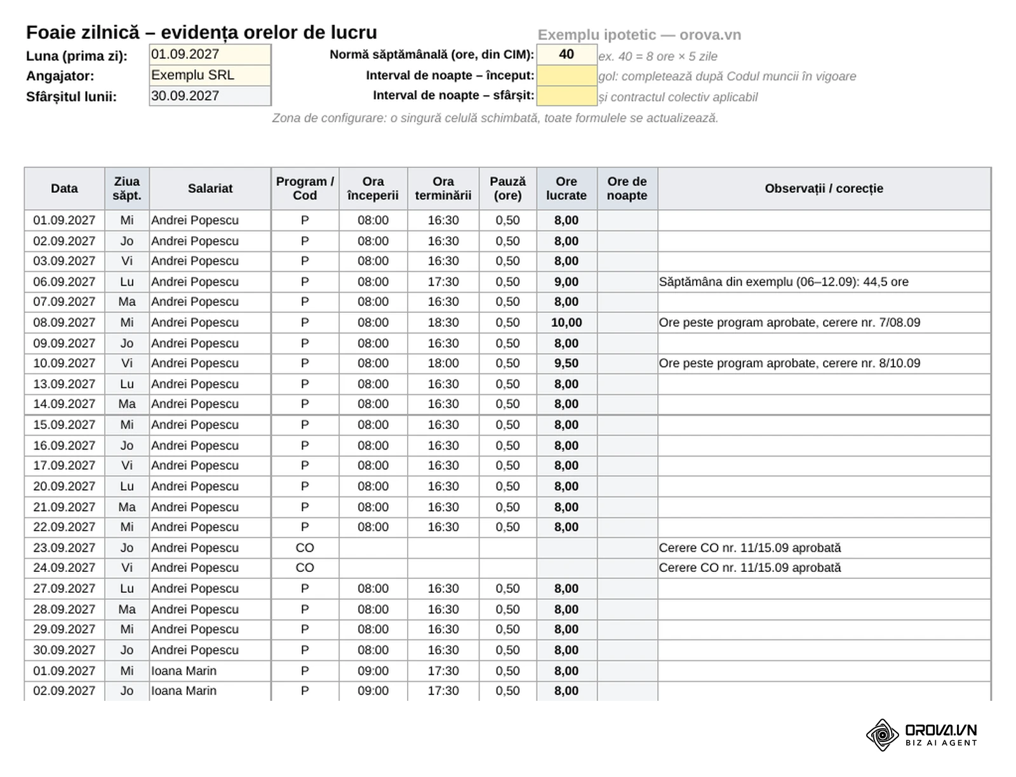Click the Ora terminării column header
This screenshot has height=777, width=1016.
pyautogui.click(x=443, y=189)
